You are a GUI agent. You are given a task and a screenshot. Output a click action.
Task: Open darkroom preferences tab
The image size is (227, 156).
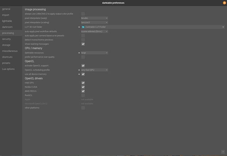(11, 27)
